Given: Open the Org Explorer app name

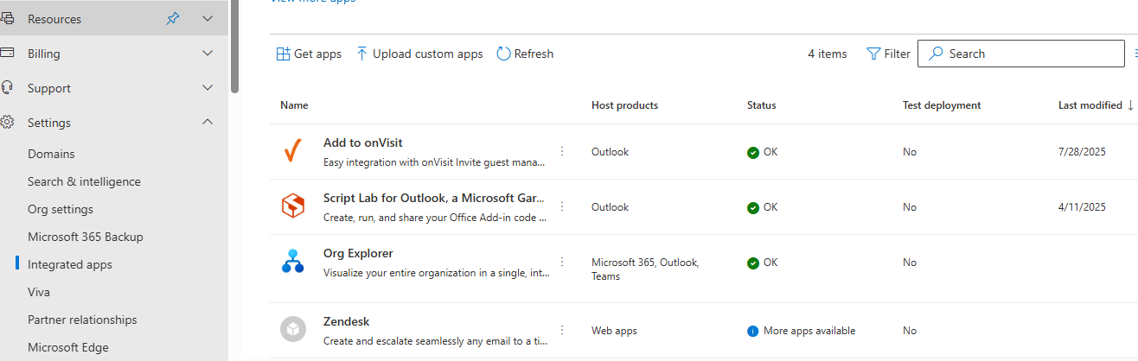Looking at the screenshot, I should point(358,253).
